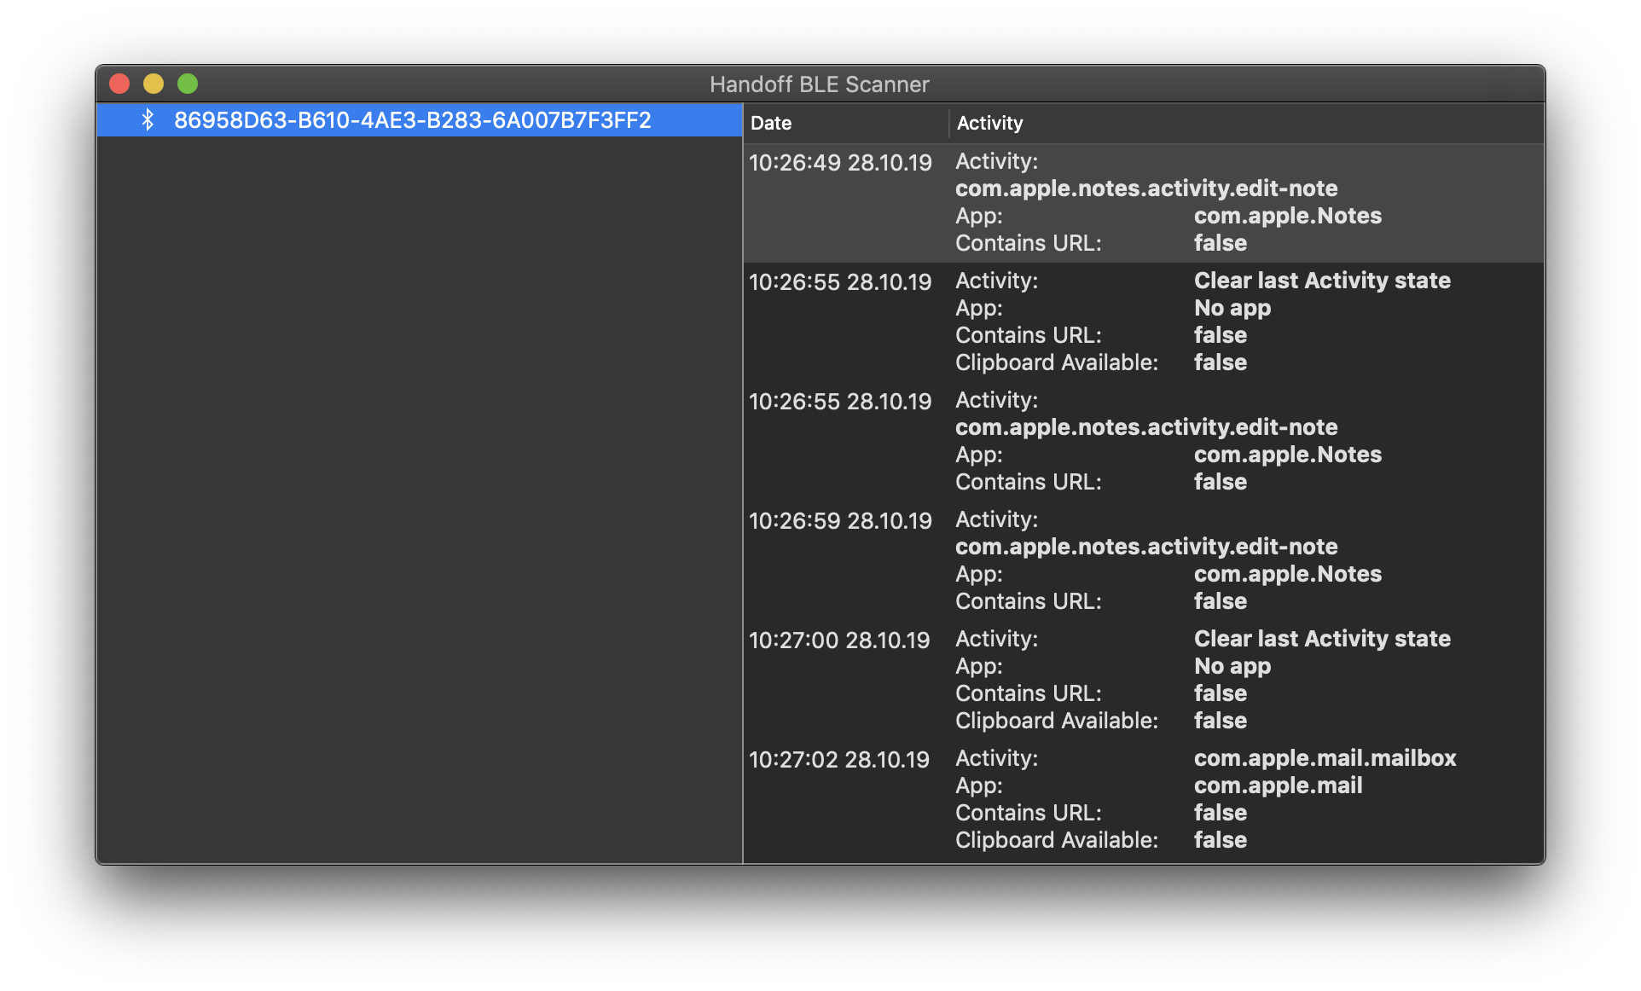Click 10:26:59 28.10.19 date cell
Viewport: 1641px width, 991px height.
tap(840, 521)
